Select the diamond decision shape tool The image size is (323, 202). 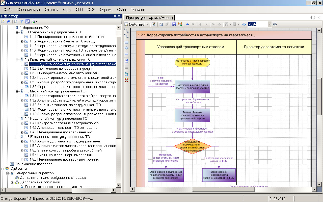[126, 48]
